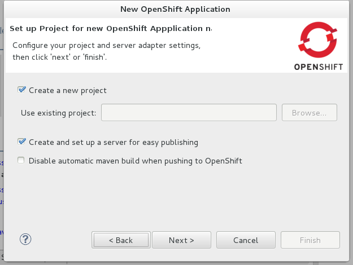Go to the previous page with Back
Viewport: 353px width, 265px height.
[x=121, y=240]
